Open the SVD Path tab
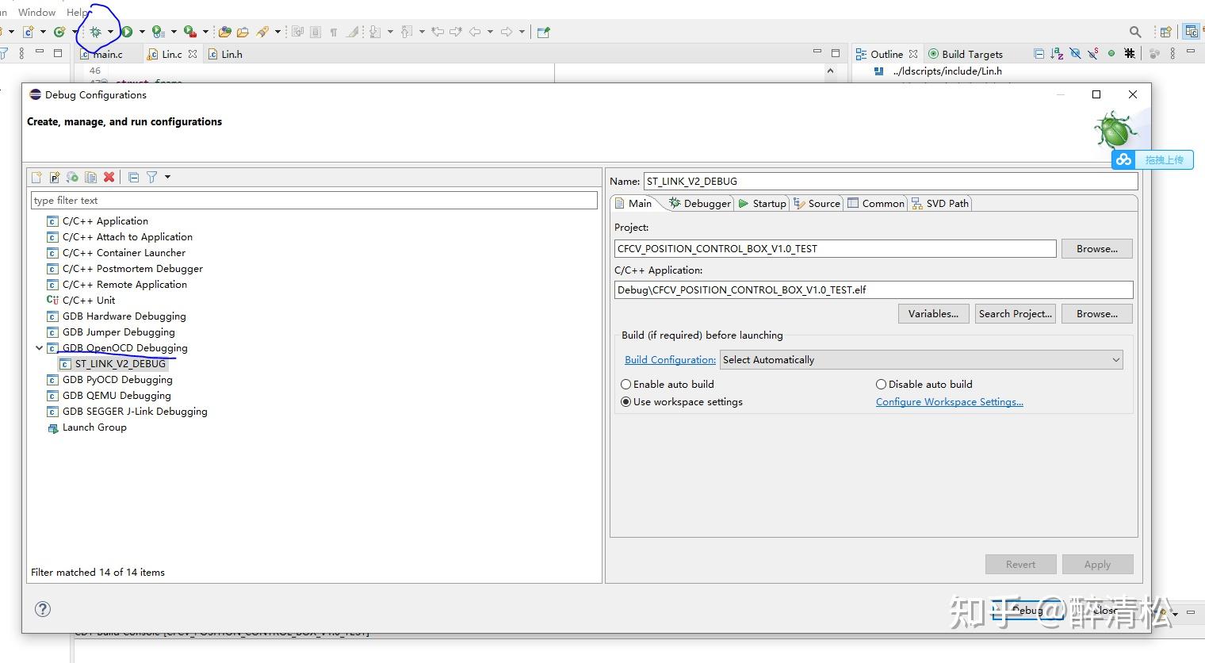 click(x=940, y=203)
